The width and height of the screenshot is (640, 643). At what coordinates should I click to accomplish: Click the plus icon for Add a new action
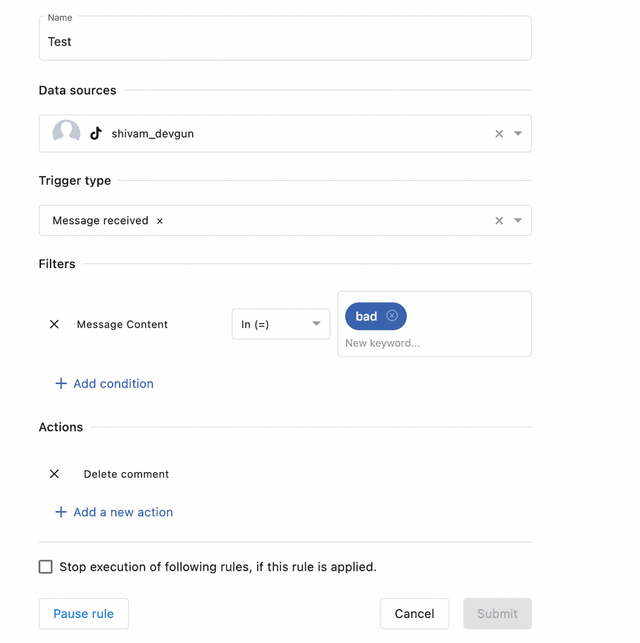tap(61, 512)
